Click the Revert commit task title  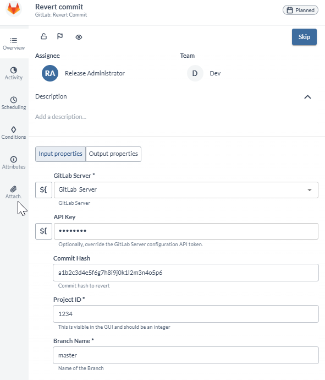59,7
